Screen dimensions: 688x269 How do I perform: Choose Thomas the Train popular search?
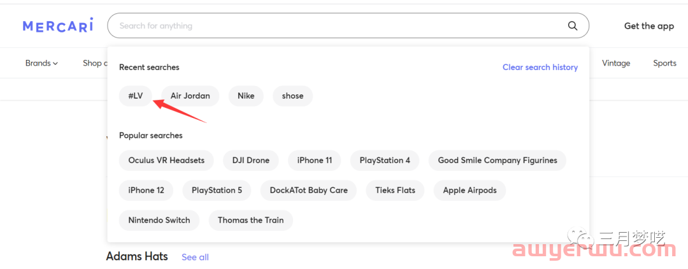(x=250, y=220)
